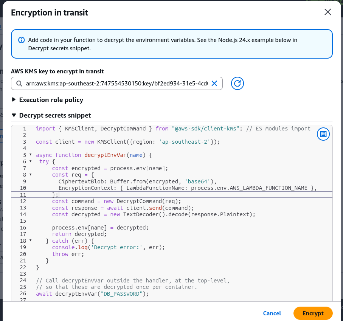The height and width of the screenshot is (321, 343).
Task: Click the info icon in the blue banner
Action: tap(21, 40)
